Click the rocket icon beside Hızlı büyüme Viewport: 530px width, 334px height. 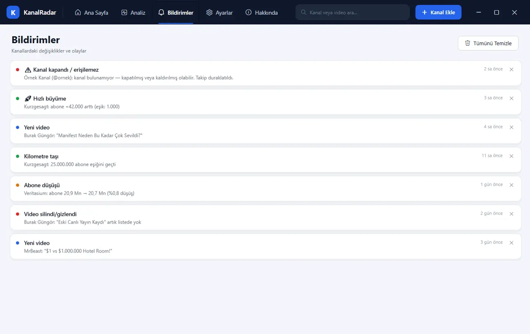[28, 99]
